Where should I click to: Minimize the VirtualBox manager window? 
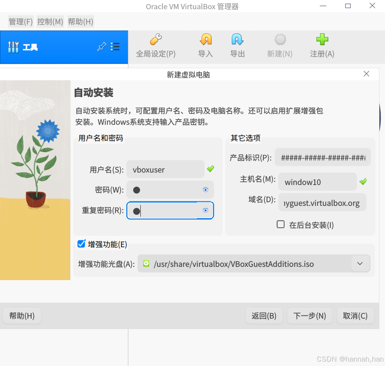click(x=323, y=6)
